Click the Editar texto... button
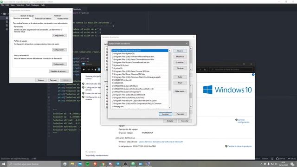The image size is (297, 167). [x=180, y=91]
